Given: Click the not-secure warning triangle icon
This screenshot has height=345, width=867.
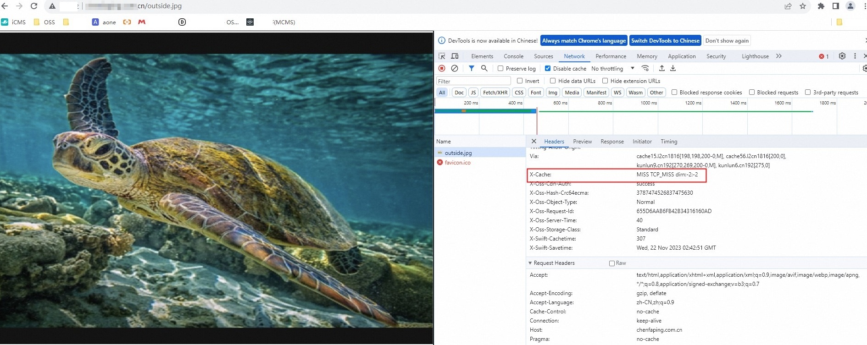Looking at the screenshot, I should 52,6.
